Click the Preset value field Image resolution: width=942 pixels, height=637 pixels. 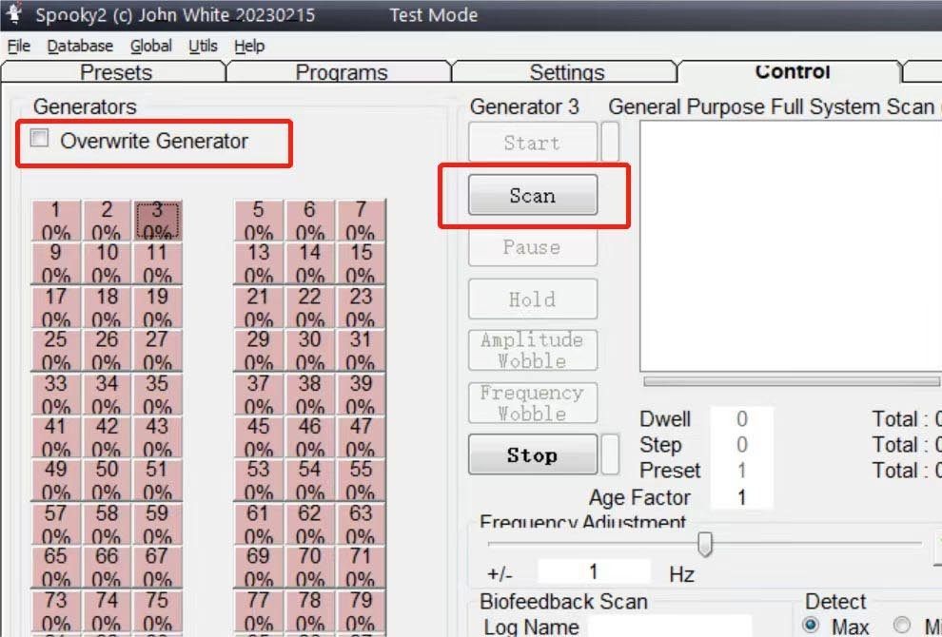[x=741, y=470]
